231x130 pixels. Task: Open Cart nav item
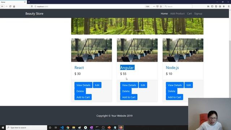189,14
